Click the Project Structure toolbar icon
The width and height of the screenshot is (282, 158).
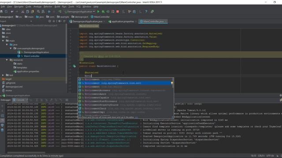(x=134, y=12)
